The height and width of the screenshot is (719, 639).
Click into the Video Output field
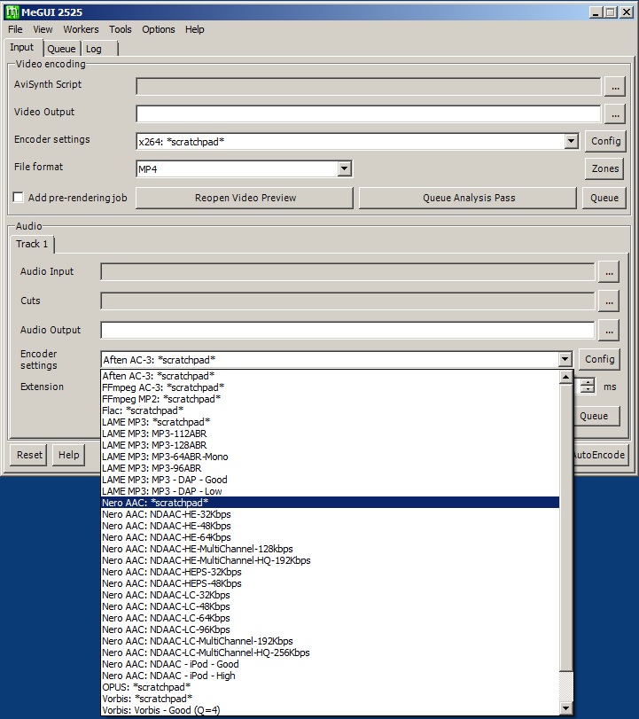[369, 114]
